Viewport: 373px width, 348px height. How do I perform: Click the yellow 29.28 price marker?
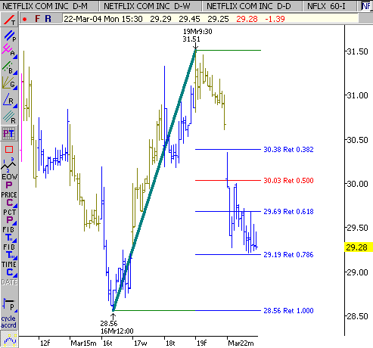(x=358, y=247)
